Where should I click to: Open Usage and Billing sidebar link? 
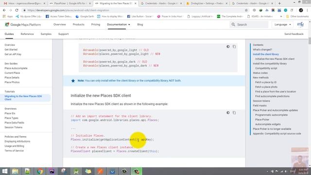coord(14,146)
